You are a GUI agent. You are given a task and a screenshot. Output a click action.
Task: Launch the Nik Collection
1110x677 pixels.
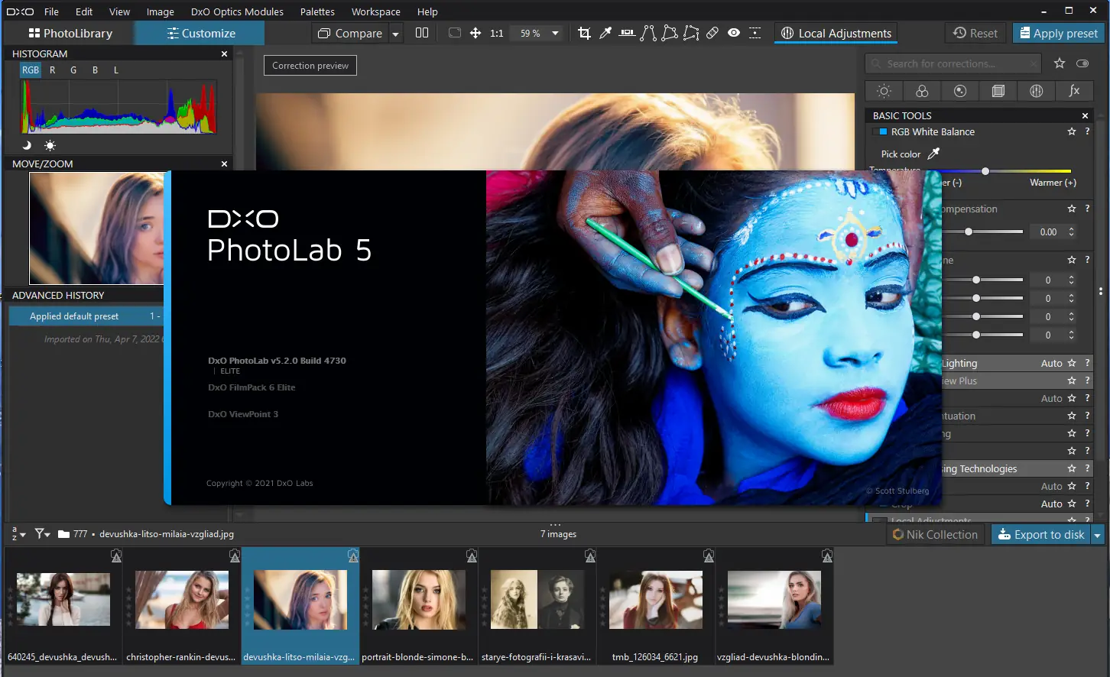click(x=934, y=534)
